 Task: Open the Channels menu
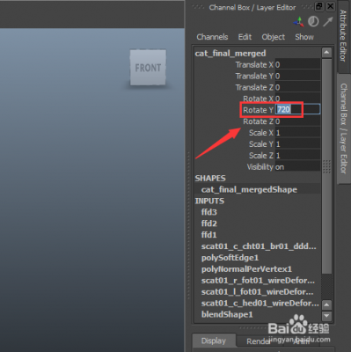coord(212,37)
